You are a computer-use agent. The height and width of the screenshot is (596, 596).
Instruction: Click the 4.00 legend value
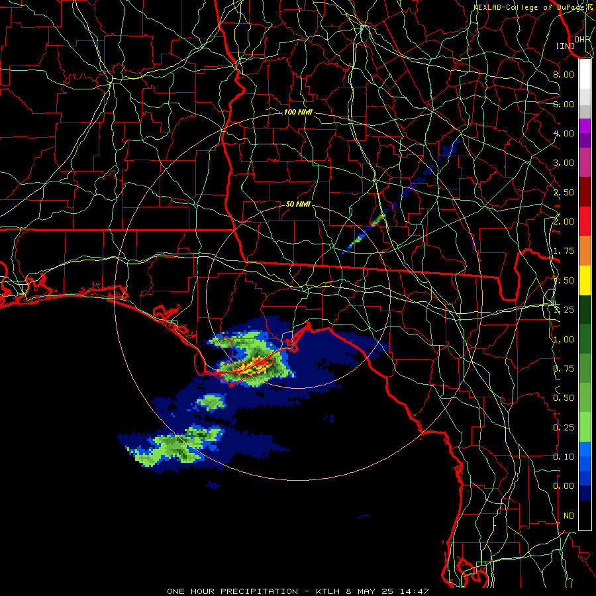point(564,133)
